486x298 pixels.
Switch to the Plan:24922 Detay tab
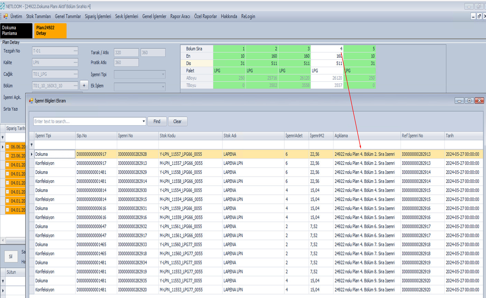click(50, 30)
